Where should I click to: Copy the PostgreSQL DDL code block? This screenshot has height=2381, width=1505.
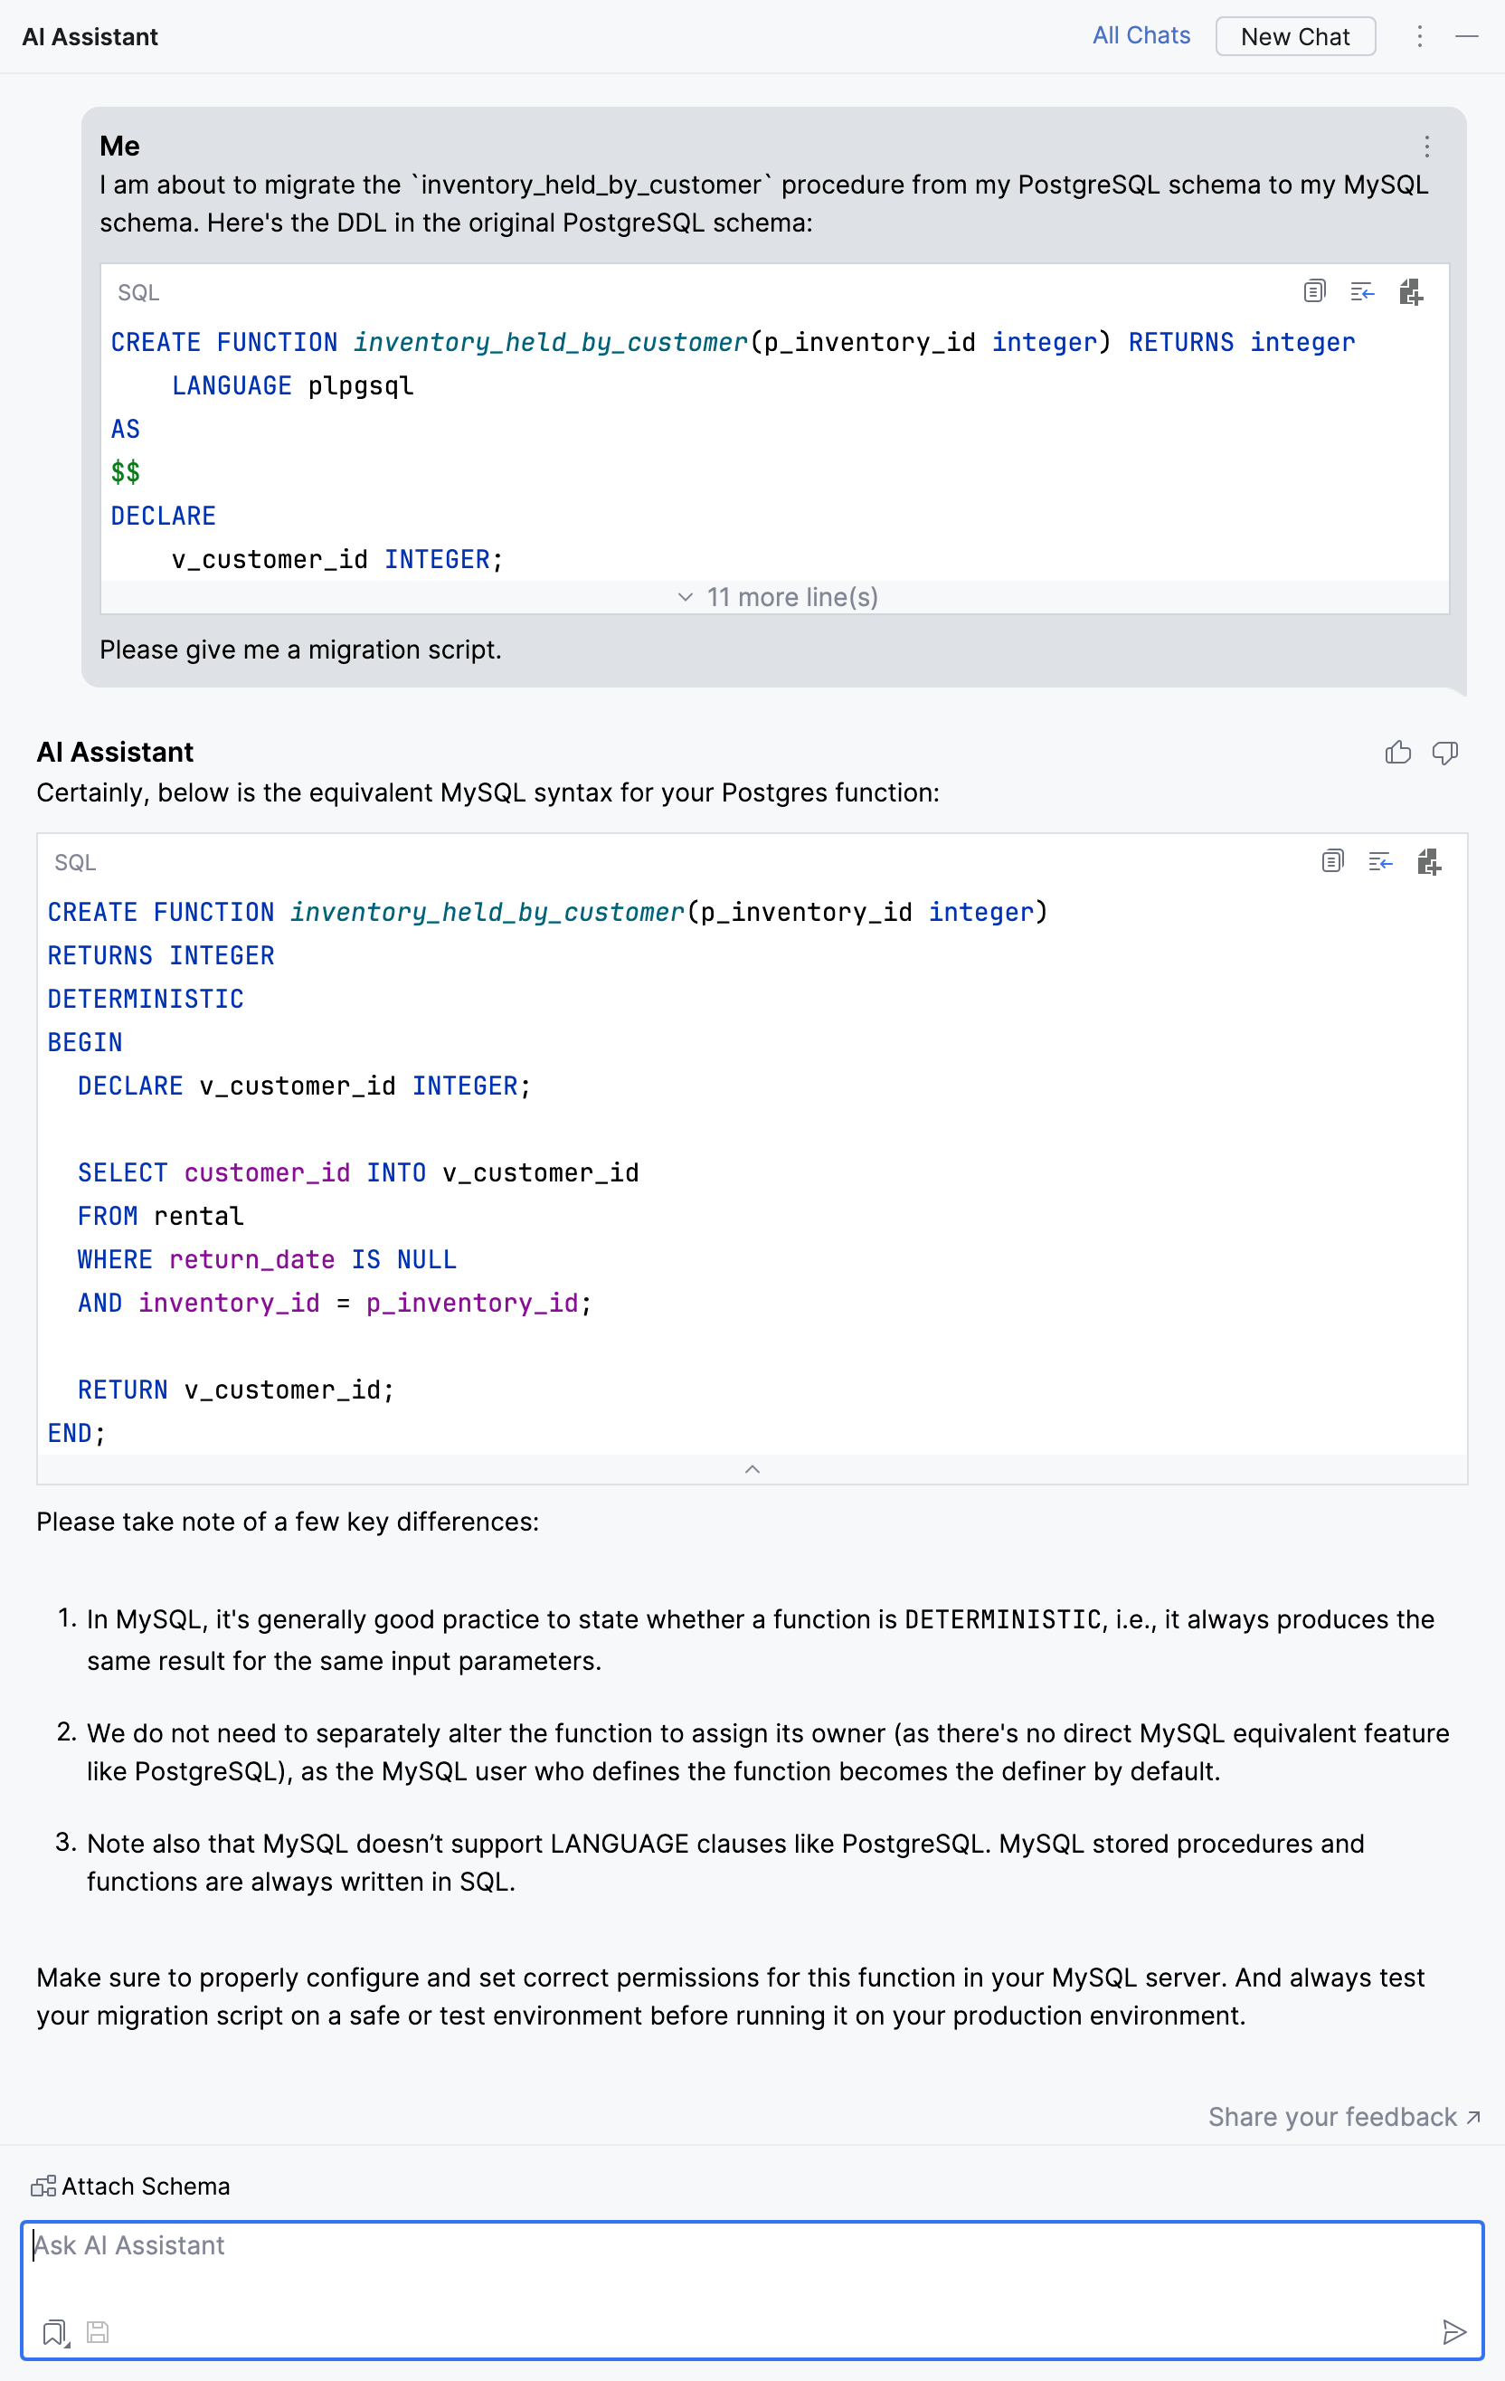point(1313,291)
